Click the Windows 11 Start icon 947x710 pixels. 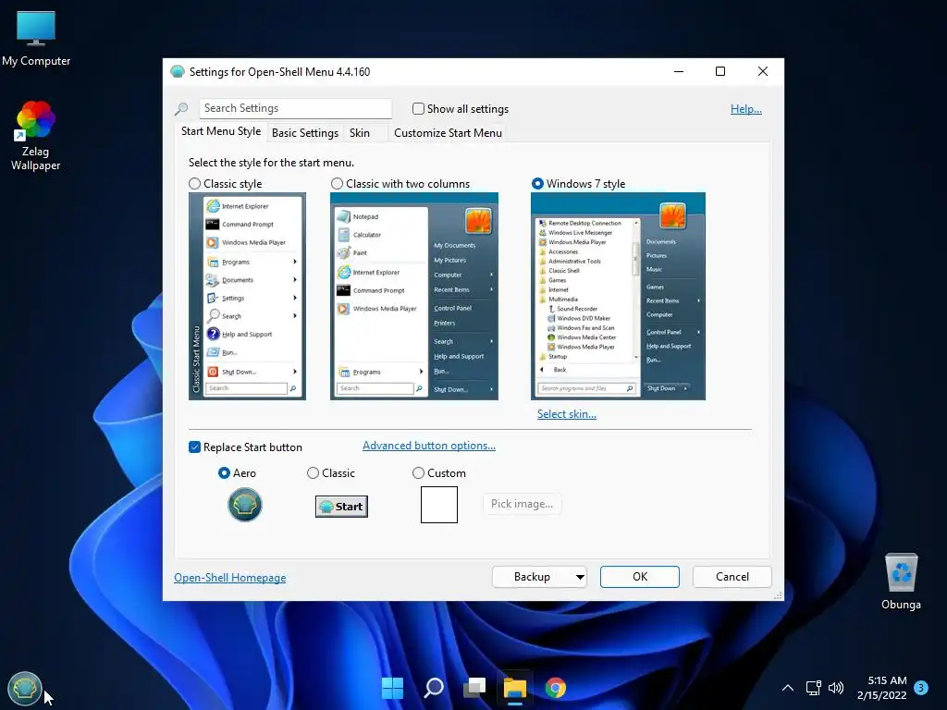[392, 688]
